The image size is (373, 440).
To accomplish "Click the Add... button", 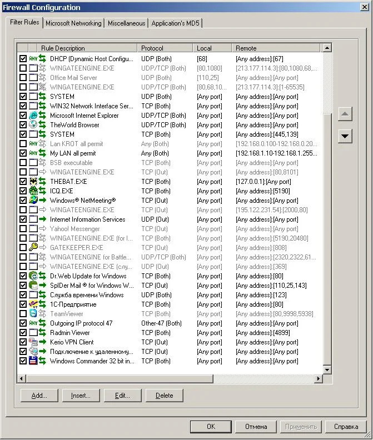I will (39, 396).
